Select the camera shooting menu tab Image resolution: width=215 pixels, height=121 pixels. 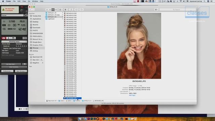(x=4, y=38)
